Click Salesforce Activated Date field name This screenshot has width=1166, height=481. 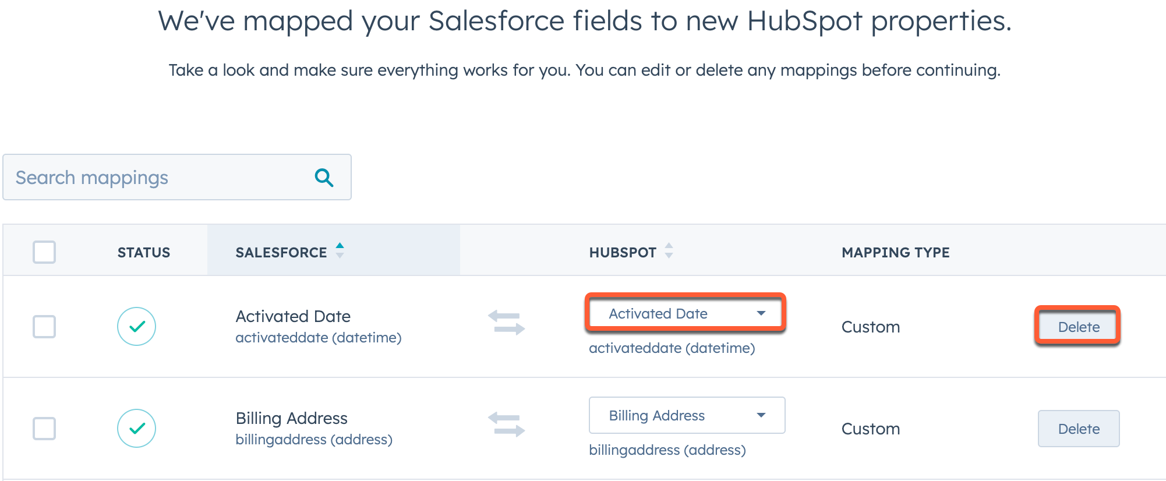293,317
